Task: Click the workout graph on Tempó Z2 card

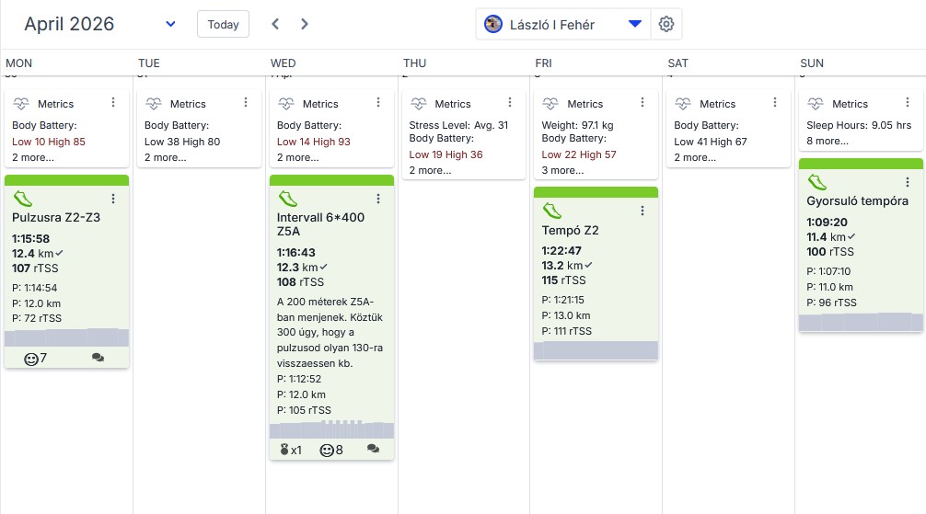Action: point(596,350)
